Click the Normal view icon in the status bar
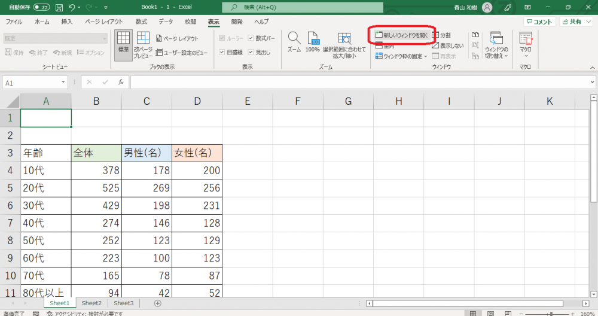The image size is (598, 316). pyautogui.click(x=473, y=314)
